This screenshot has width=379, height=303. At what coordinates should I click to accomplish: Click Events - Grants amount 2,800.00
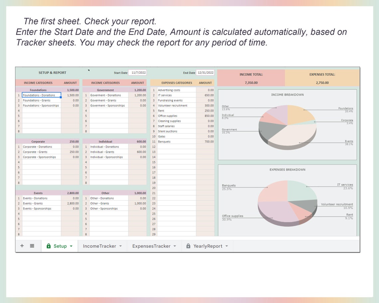(x=70, y=203)
